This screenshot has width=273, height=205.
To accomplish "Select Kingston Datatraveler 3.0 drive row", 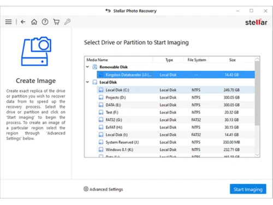I will pos(176,75).
